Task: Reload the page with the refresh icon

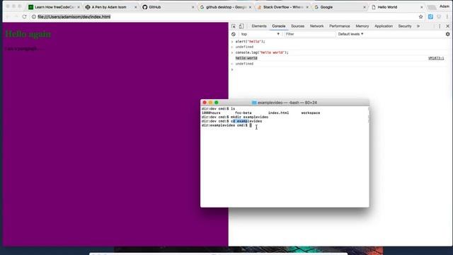Action: click(24, 17)
